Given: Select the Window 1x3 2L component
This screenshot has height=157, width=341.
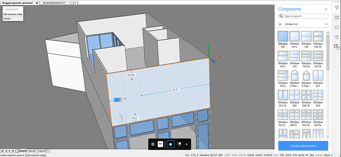Looking at the screenshot, I should click(306, 56).
